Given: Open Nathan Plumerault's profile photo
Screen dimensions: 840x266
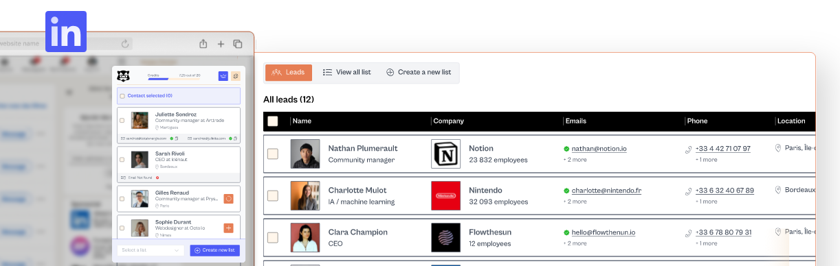Looking at the screenshot, I should tap(305, 154).
